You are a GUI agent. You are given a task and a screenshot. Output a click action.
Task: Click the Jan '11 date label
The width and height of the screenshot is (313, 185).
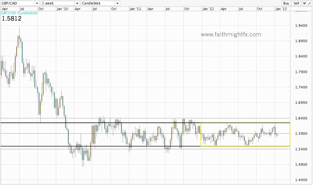pyautogui.click(x=135, y=9)
